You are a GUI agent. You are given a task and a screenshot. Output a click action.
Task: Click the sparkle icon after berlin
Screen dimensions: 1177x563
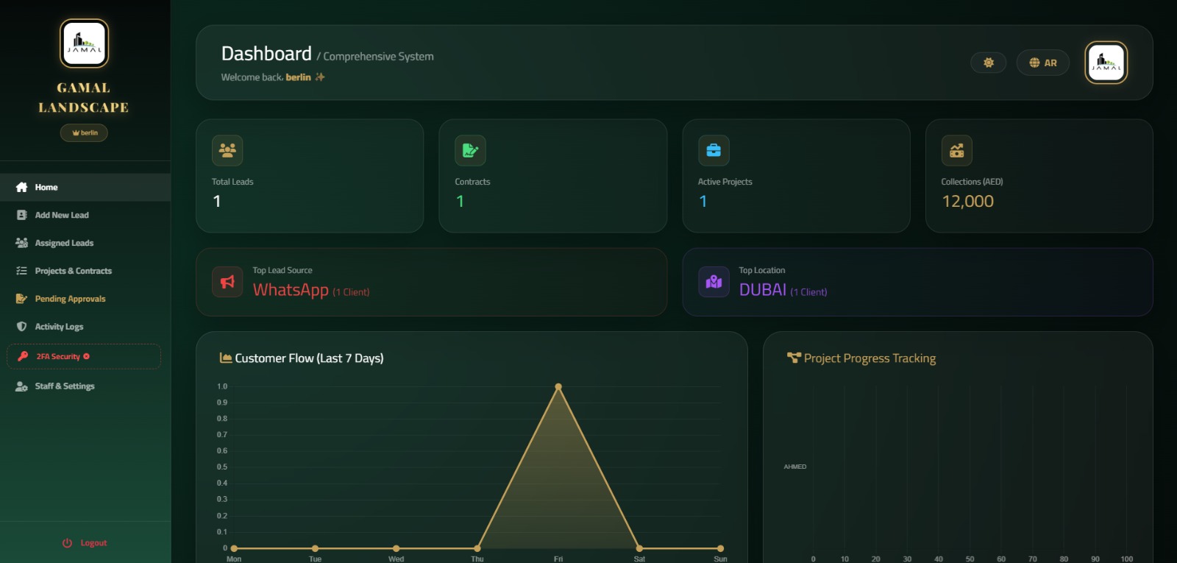point(320,77)
